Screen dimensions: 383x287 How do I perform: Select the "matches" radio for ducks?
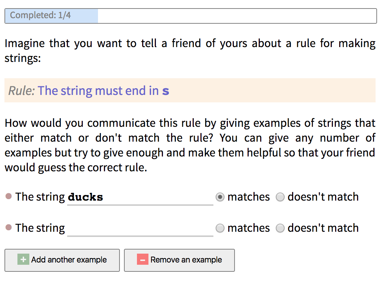tap(220, 197)
